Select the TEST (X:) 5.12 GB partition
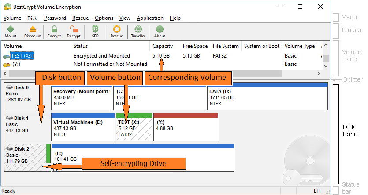368x195 pixels. (134, 127)
